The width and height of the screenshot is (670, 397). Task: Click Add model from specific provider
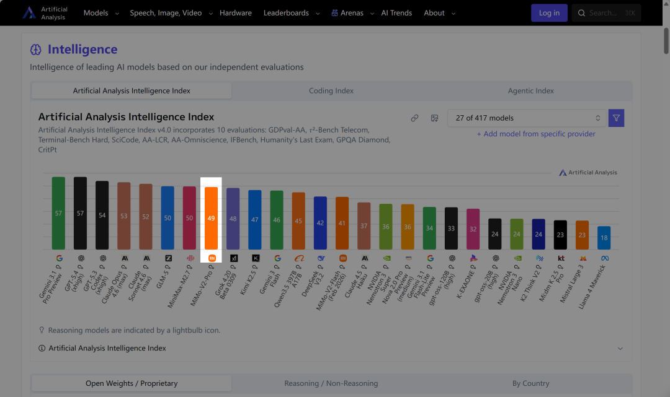[536, 134]
